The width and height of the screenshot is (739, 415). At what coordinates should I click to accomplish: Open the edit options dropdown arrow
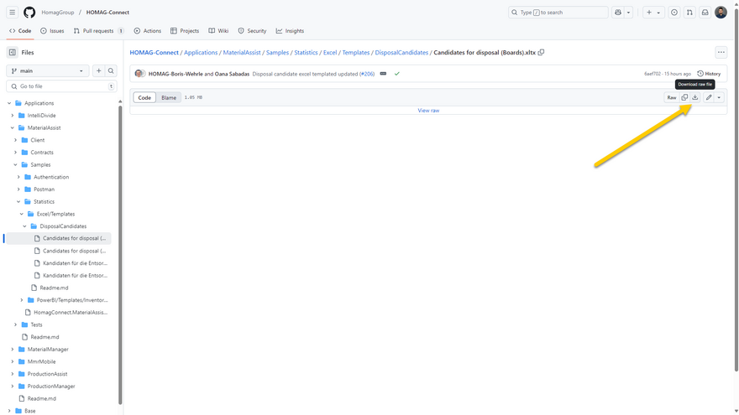point(719,97)
